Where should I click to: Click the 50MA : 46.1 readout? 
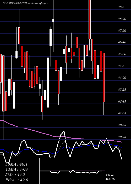click(x=17, y=164)
